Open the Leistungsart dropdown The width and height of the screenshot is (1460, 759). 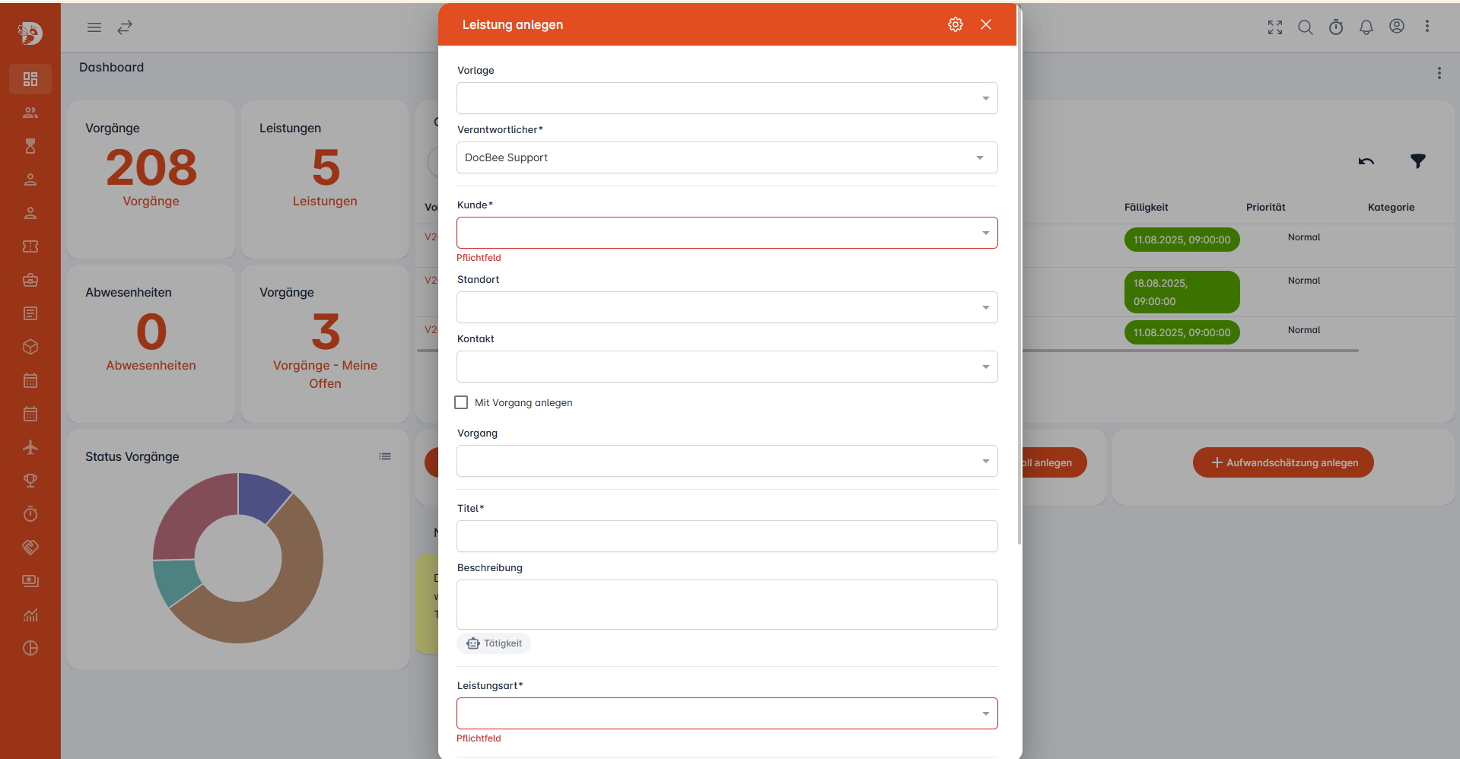pos(727,713)
